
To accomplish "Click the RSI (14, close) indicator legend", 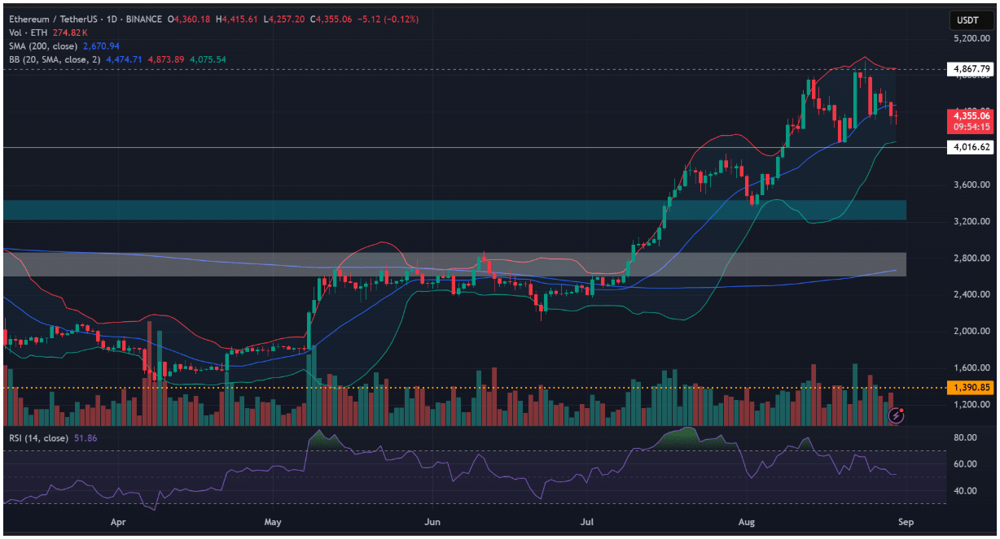I will coord(38,438).
